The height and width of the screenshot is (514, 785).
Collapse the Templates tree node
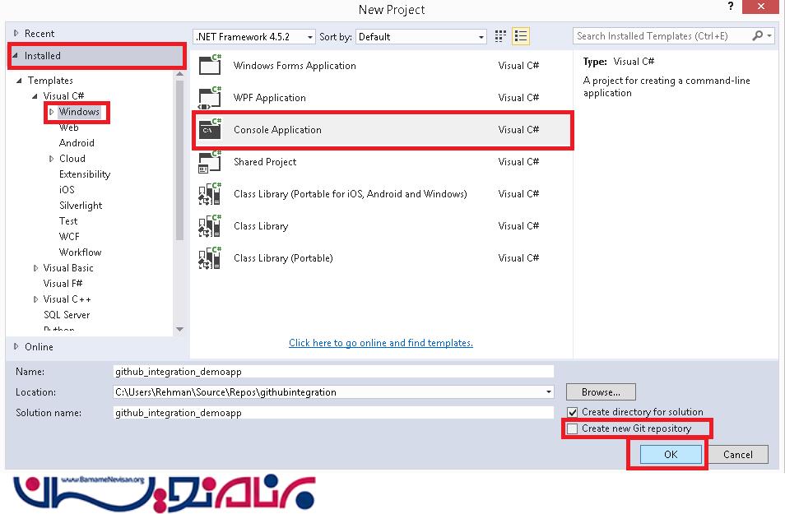tap(19, 81)
